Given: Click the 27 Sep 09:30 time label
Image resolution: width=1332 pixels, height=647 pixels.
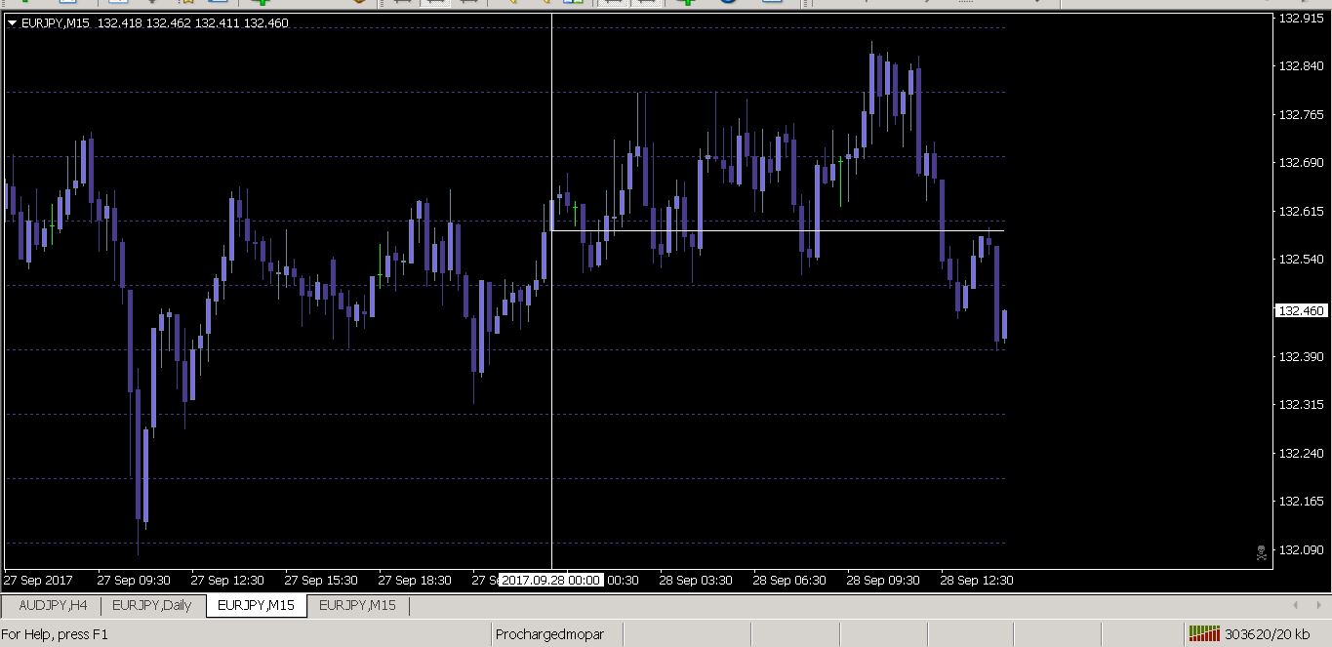Looking at the screenshot, I should click(134, 580).
